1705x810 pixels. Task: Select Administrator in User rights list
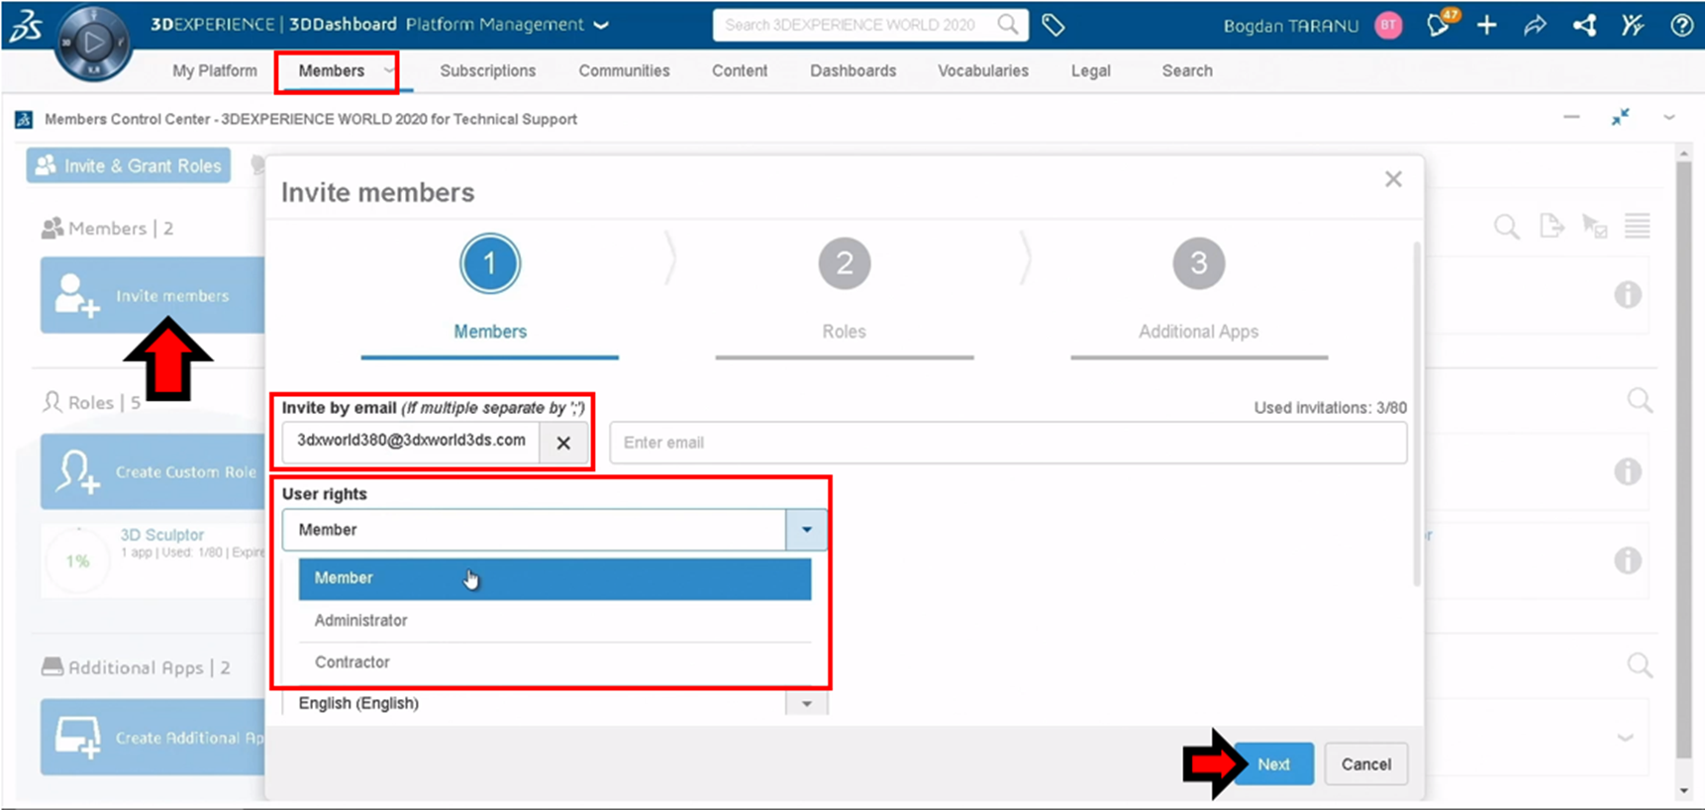(x=554, y=621)
